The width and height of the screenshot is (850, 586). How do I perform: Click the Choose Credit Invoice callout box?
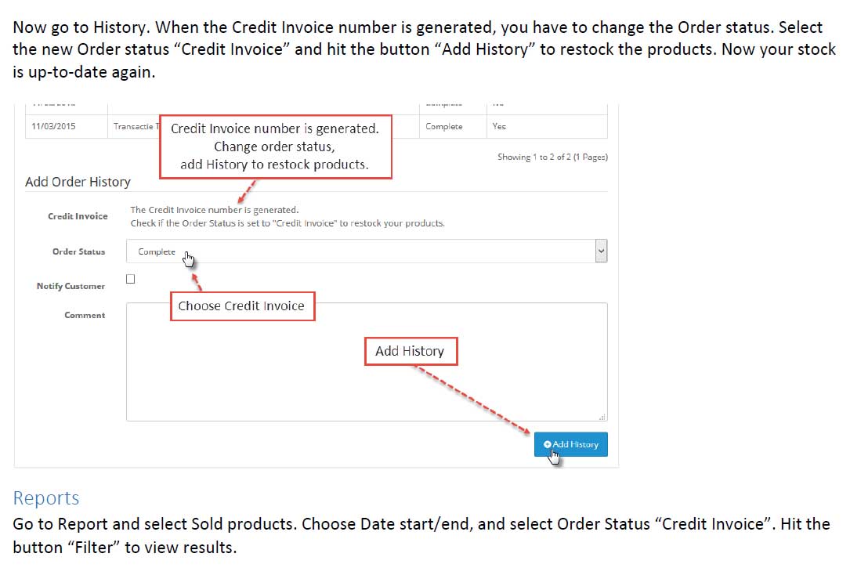242,306
